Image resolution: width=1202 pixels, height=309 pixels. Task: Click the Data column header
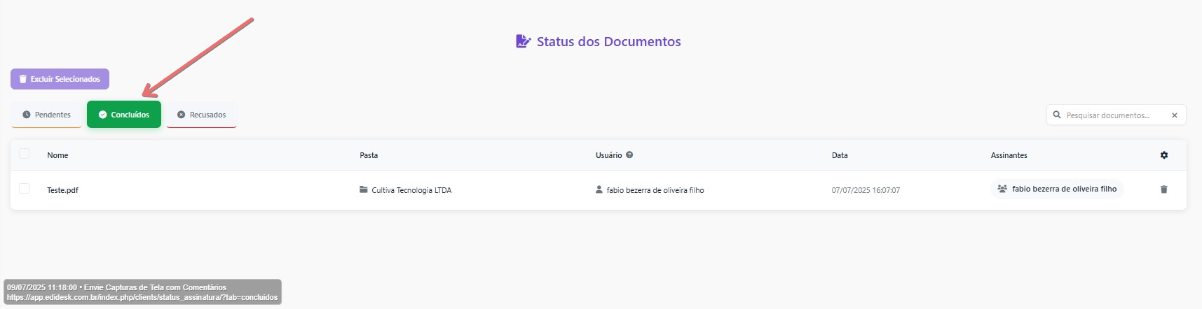[840, 155]
